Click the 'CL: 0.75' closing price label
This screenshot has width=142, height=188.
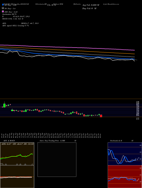(x=51, y=5)
